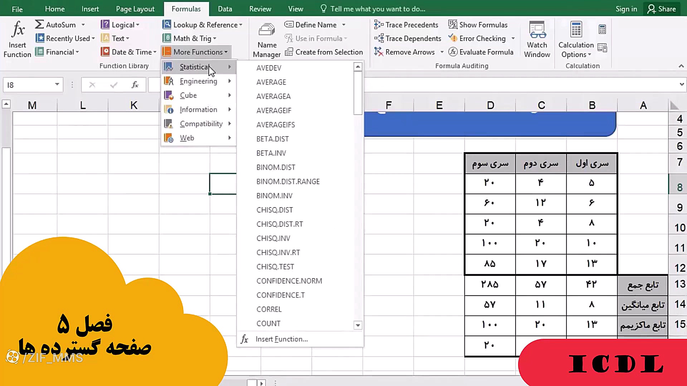Viewport: 687px width, 386px height.
Task: Open the Lookup & Reference icon
Action: 166,24
